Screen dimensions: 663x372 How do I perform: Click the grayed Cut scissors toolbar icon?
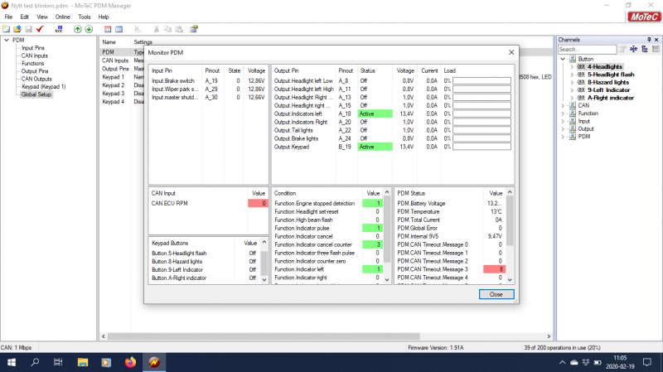[157, 29]
